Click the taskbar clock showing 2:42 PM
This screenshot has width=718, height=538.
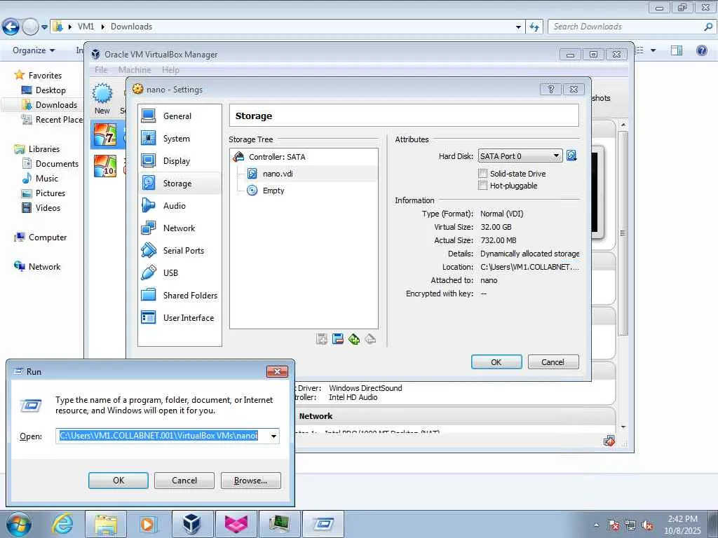(x=683, y=525)
